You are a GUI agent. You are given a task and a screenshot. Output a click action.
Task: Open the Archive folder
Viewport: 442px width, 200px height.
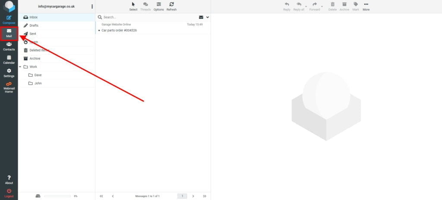(x=57, y=58)
